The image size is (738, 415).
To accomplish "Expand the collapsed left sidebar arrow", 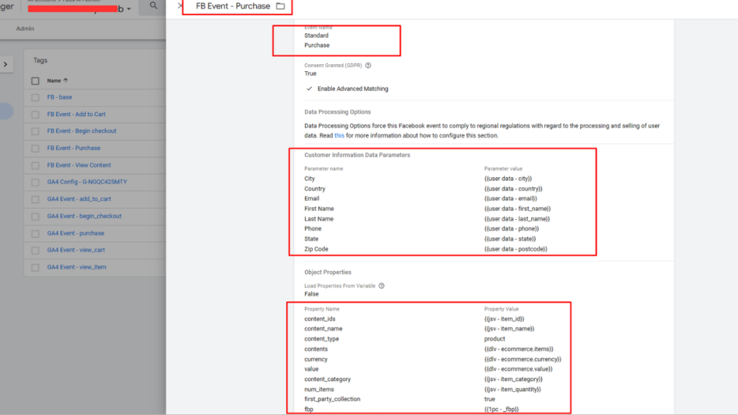I will pyautogui.click(x=6, y=64).
